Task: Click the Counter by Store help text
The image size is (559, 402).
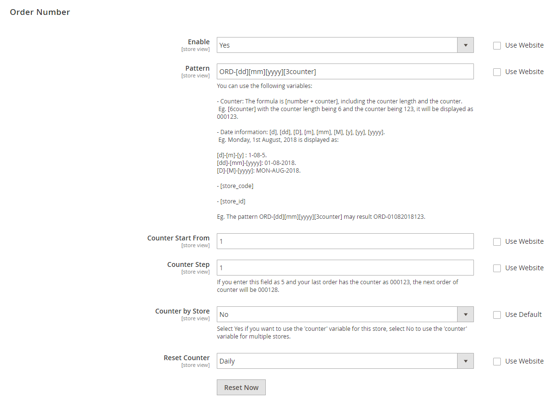Action: coord(342,333)
